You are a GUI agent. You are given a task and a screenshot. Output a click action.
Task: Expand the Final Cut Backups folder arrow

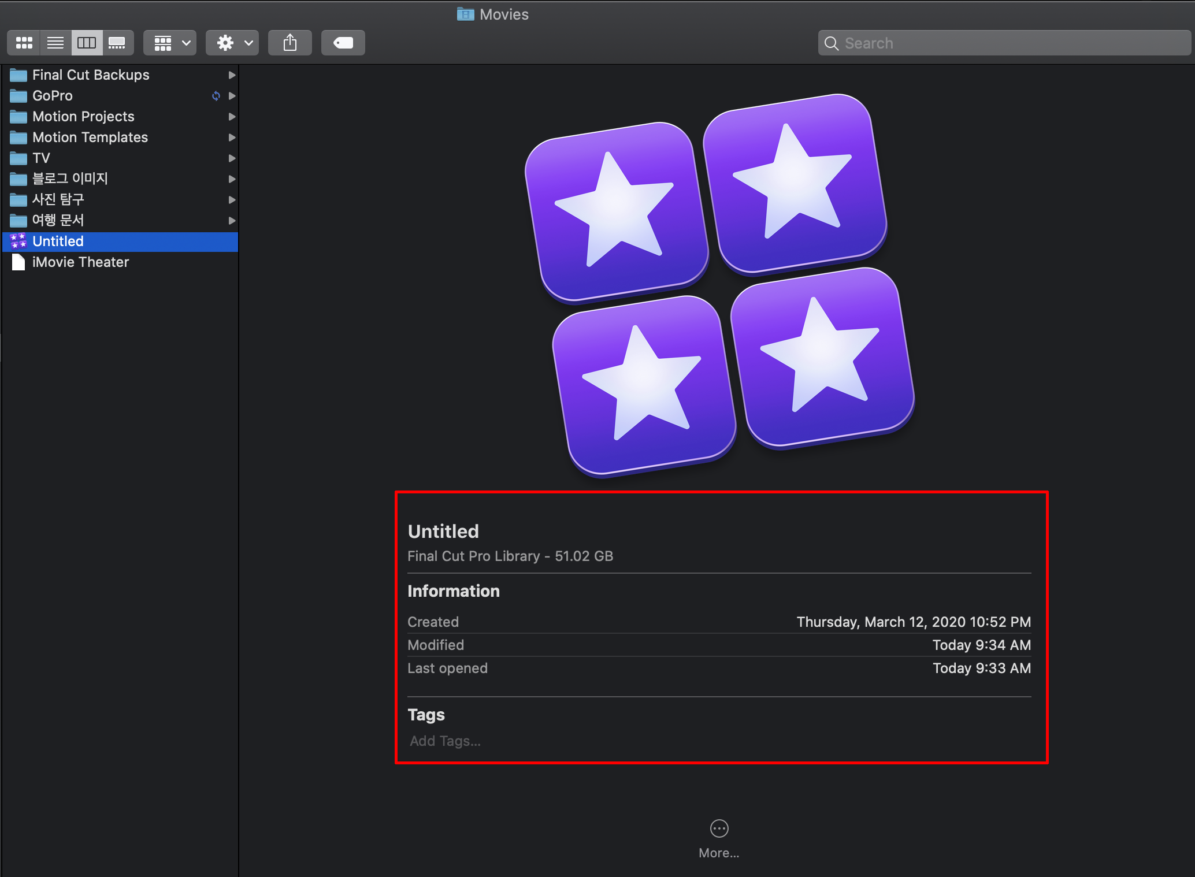click(x=232, y=75)
